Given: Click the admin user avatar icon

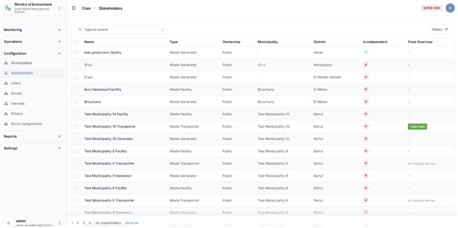Looking at the screenshot, I should (x=8, y=223).
